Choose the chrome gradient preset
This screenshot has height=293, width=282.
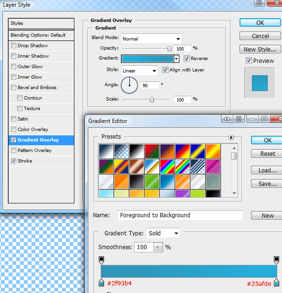click(x=152, y=166)
